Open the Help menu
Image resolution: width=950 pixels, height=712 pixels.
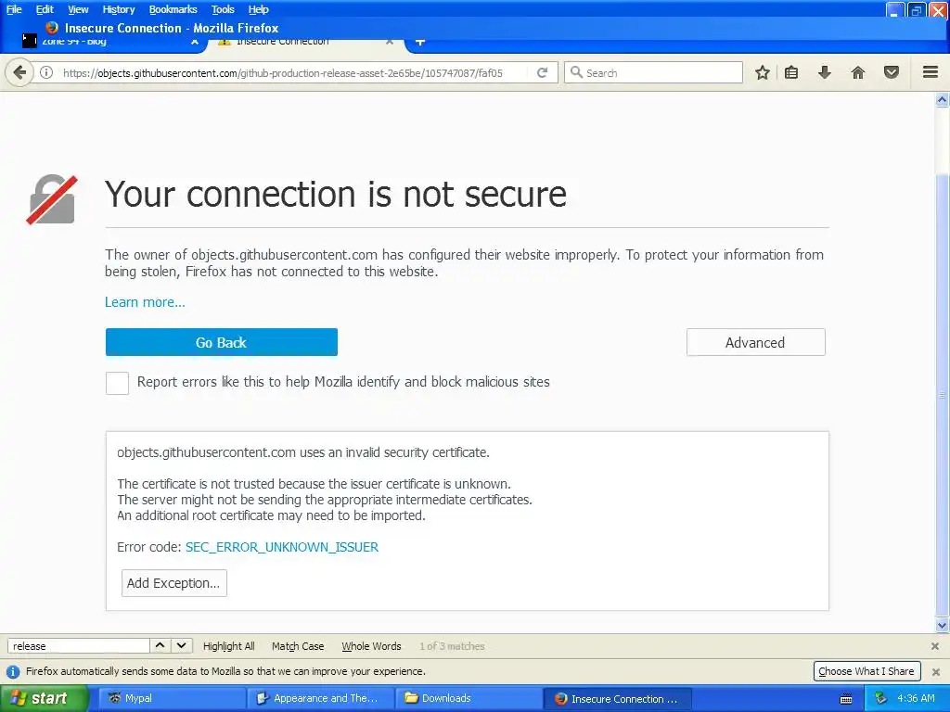coord(259,9)
